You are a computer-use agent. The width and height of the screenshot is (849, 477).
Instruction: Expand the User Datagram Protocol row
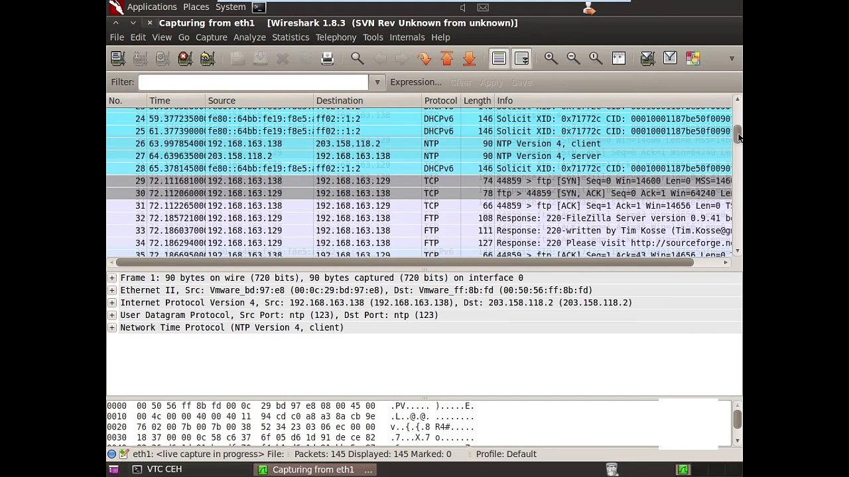(111, 315)
